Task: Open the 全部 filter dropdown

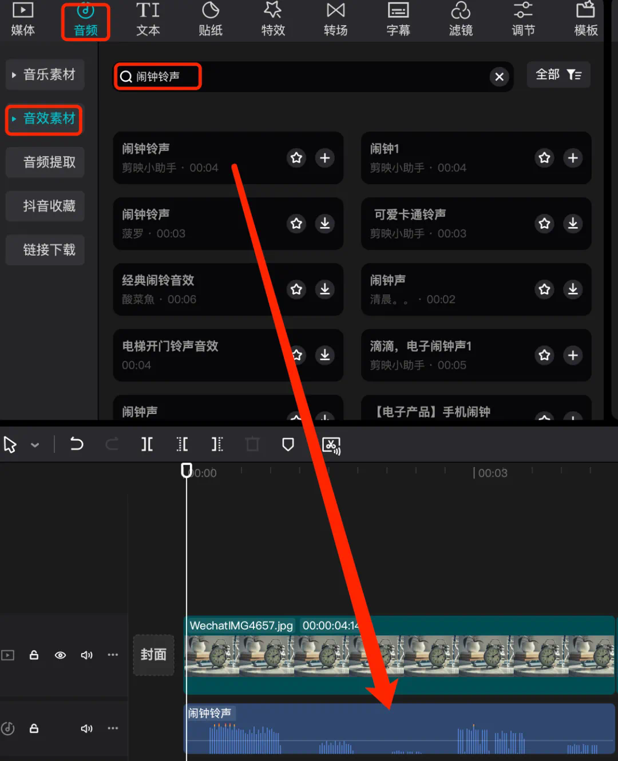Action: [558, 75]
